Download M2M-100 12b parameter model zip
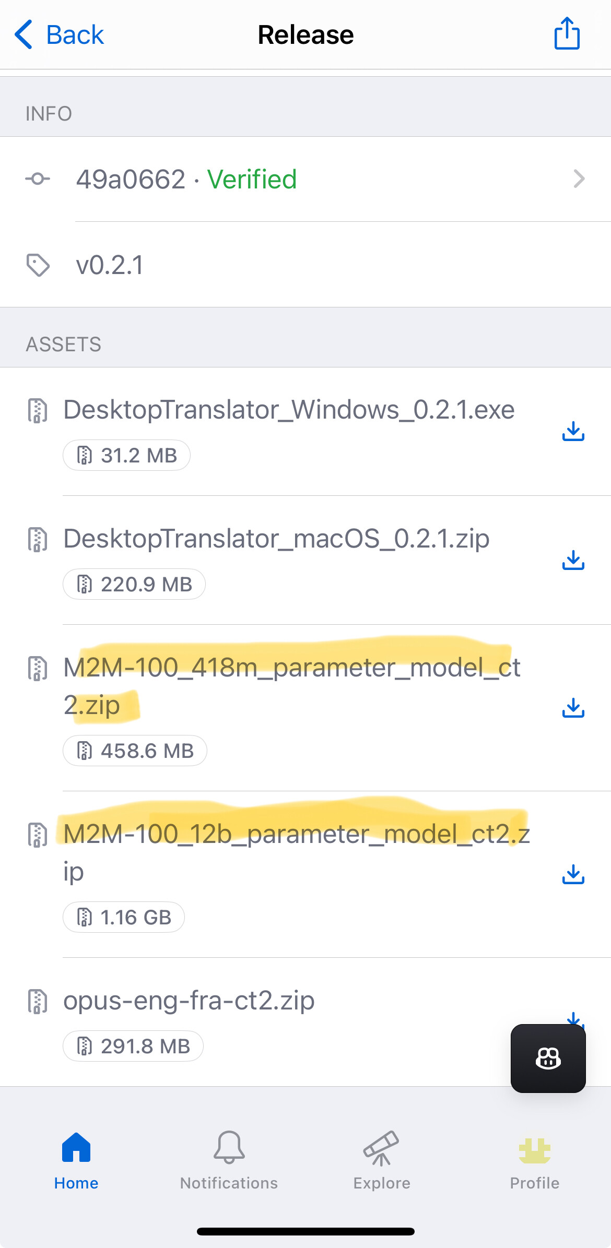Image resolution: width=611 pixels, height=1248 pixels. 573,875
